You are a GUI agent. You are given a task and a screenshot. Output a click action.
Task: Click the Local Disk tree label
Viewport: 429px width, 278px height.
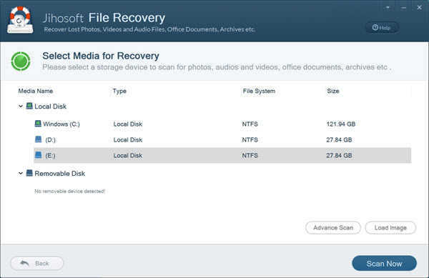(x=50, y=106)
